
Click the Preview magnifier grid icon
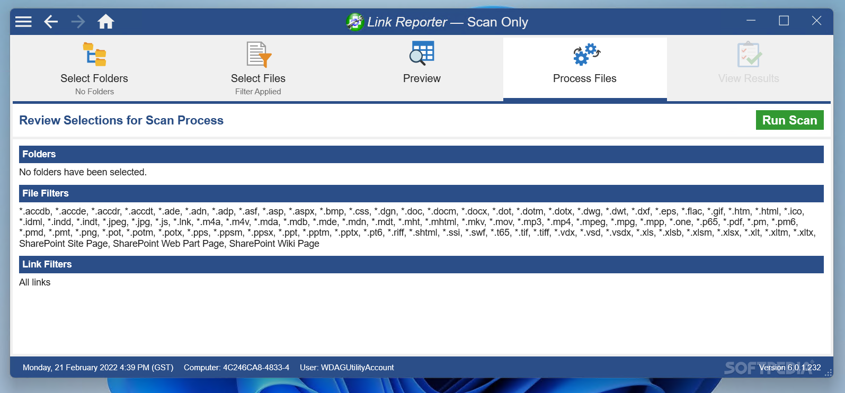tap(422, 53)
